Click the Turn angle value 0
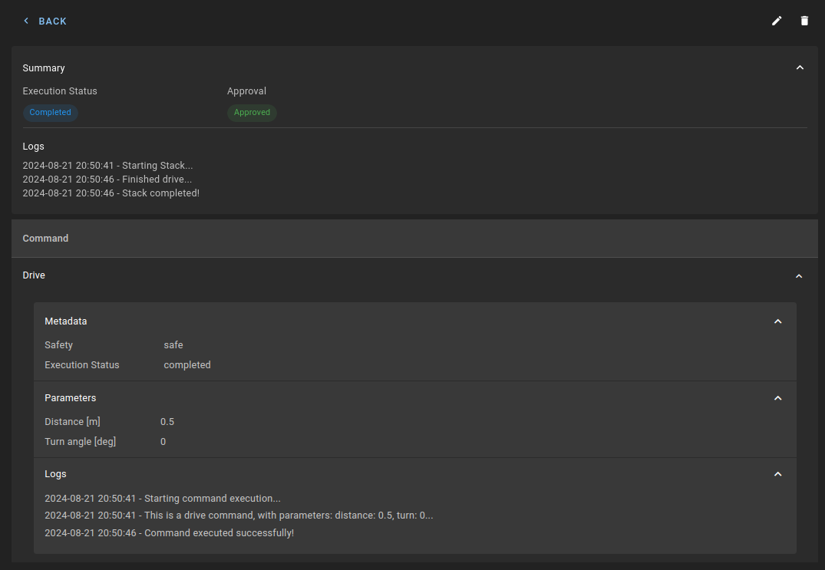 click(x=163, y=442)
